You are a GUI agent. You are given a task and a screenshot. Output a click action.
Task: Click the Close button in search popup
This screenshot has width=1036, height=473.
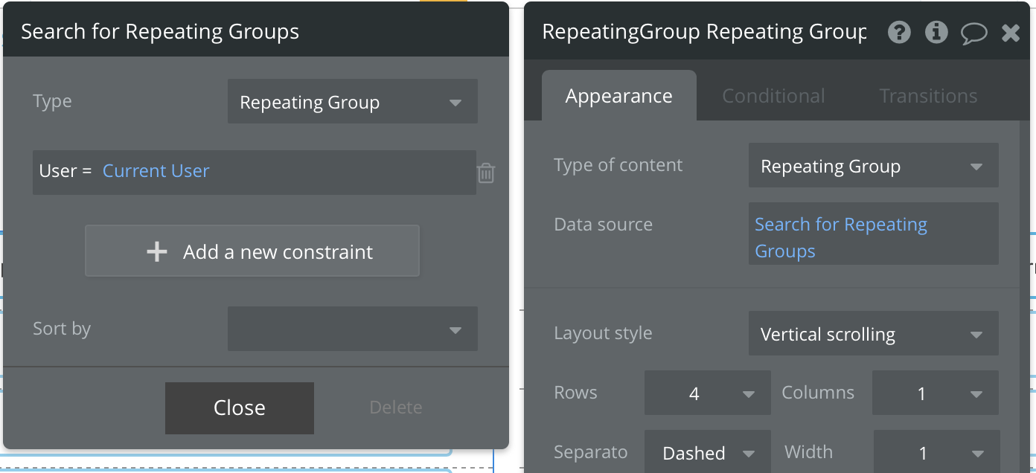coord(240,408)
